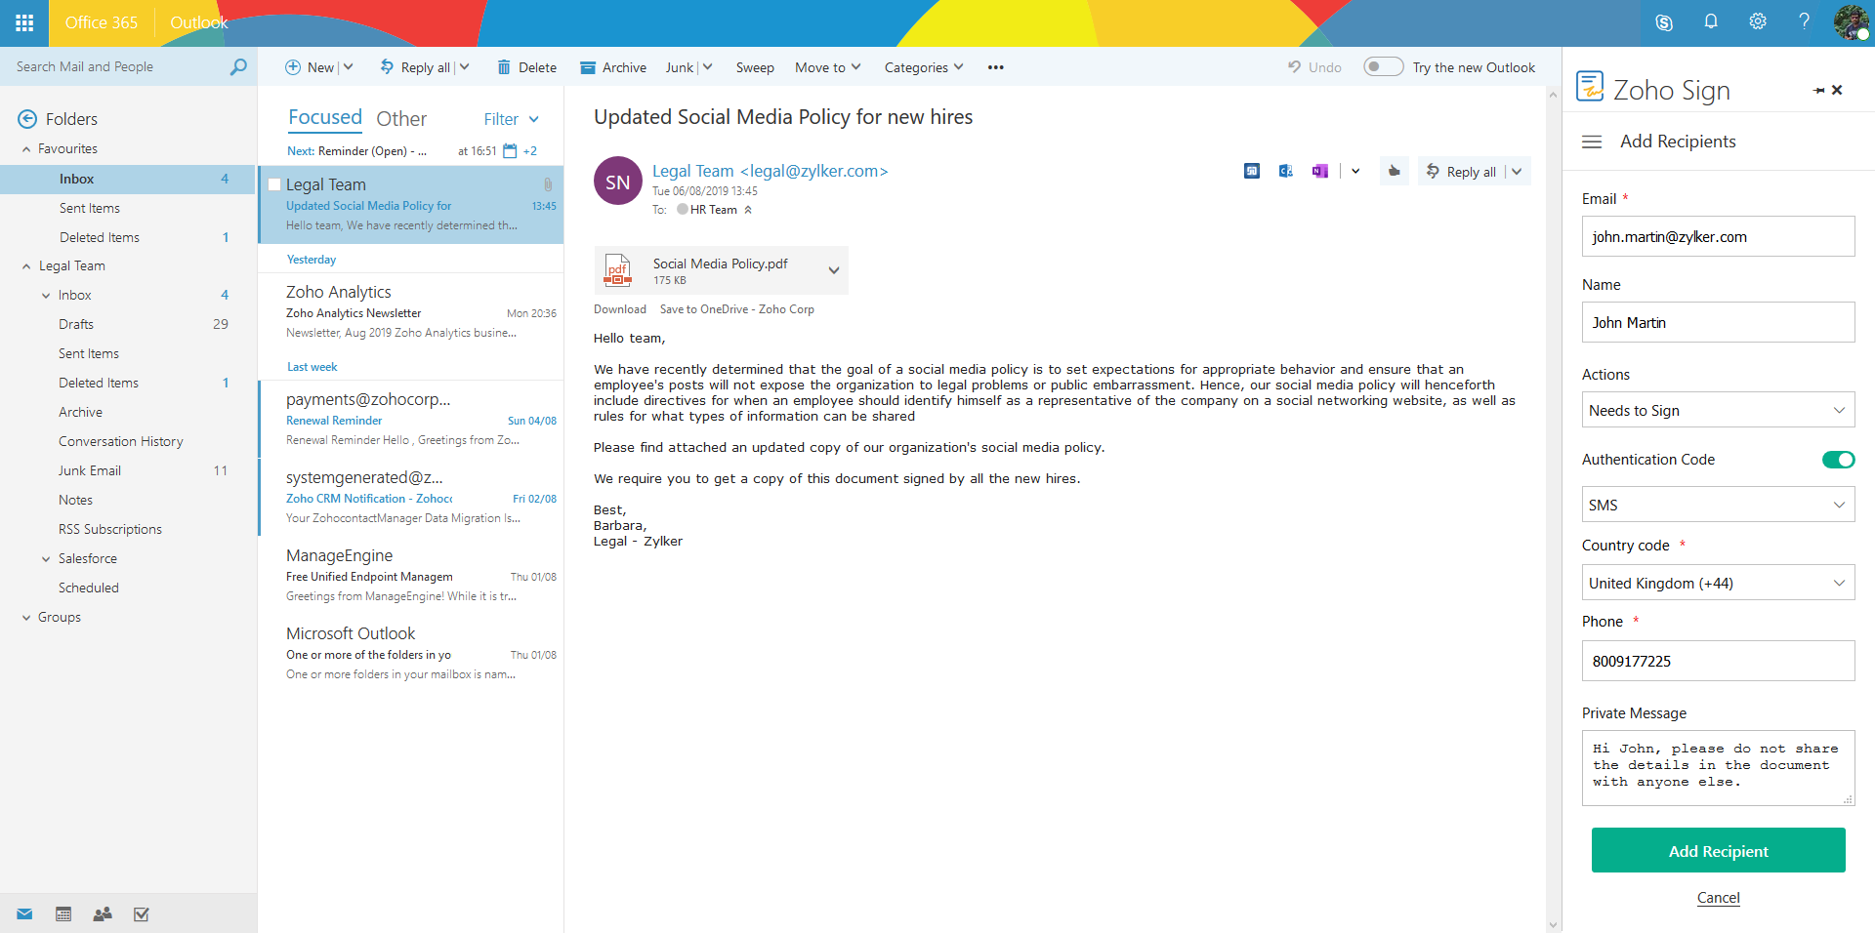The image size is (1875, 933).
Task: Collapse the Favourites folder group
Action: (x=26, y=149)
